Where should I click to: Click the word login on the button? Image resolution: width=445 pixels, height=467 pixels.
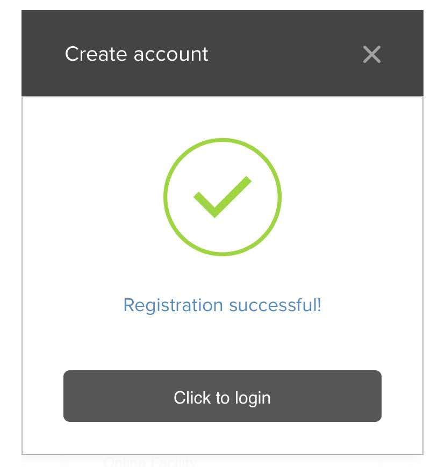pyautogui.click(x=253, y=398)
